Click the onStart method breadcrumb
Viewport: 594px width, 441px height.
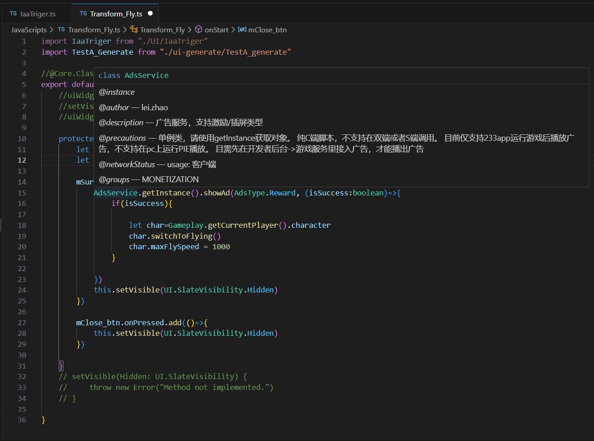(217, 30)
